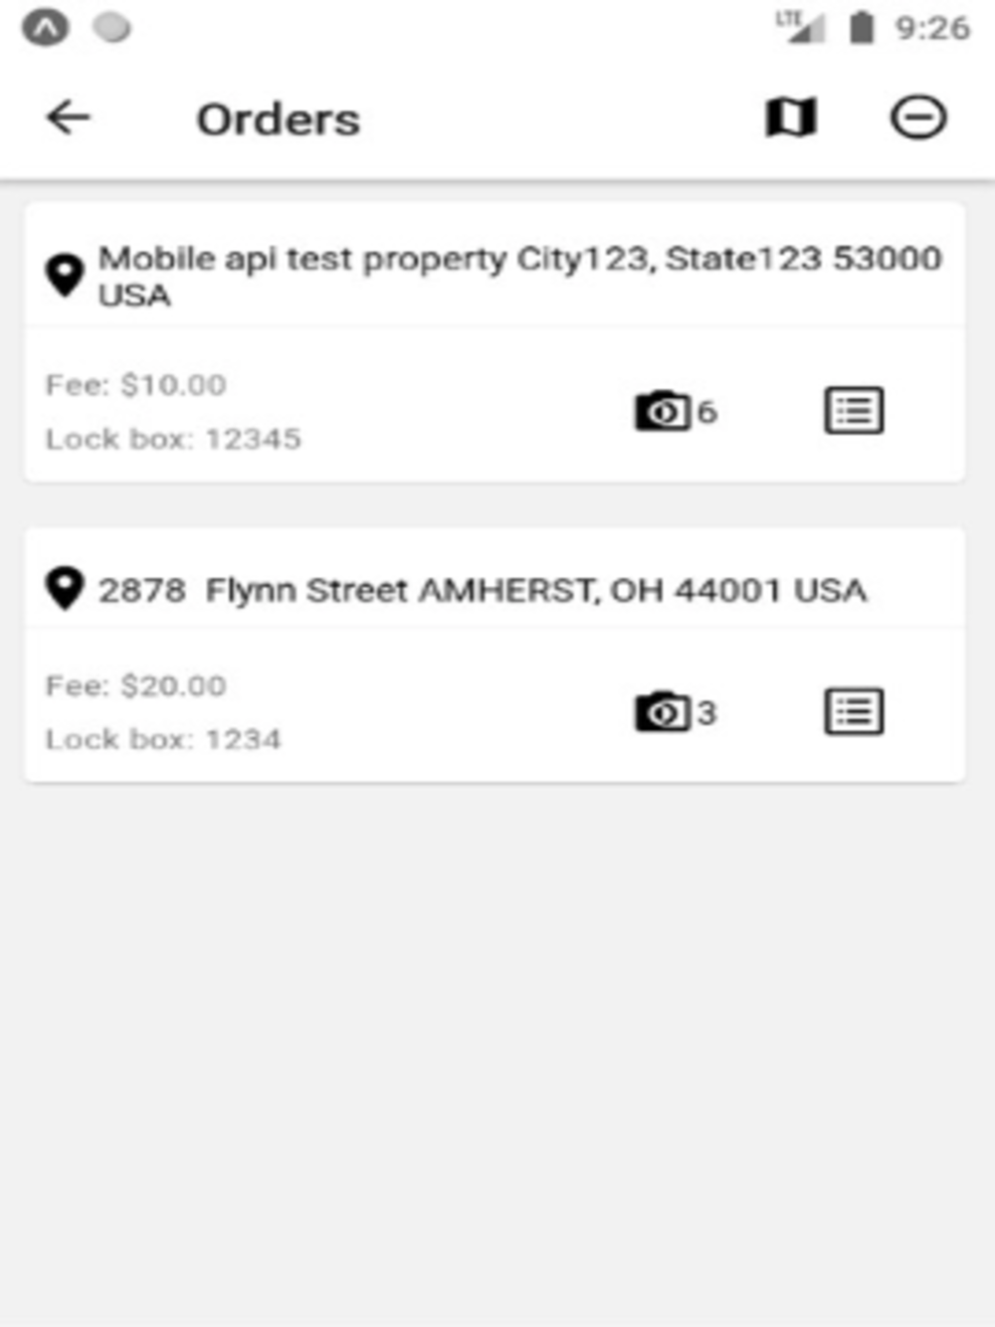
Task: Select the Fee: $10.00 label
Action: (135, 385)
